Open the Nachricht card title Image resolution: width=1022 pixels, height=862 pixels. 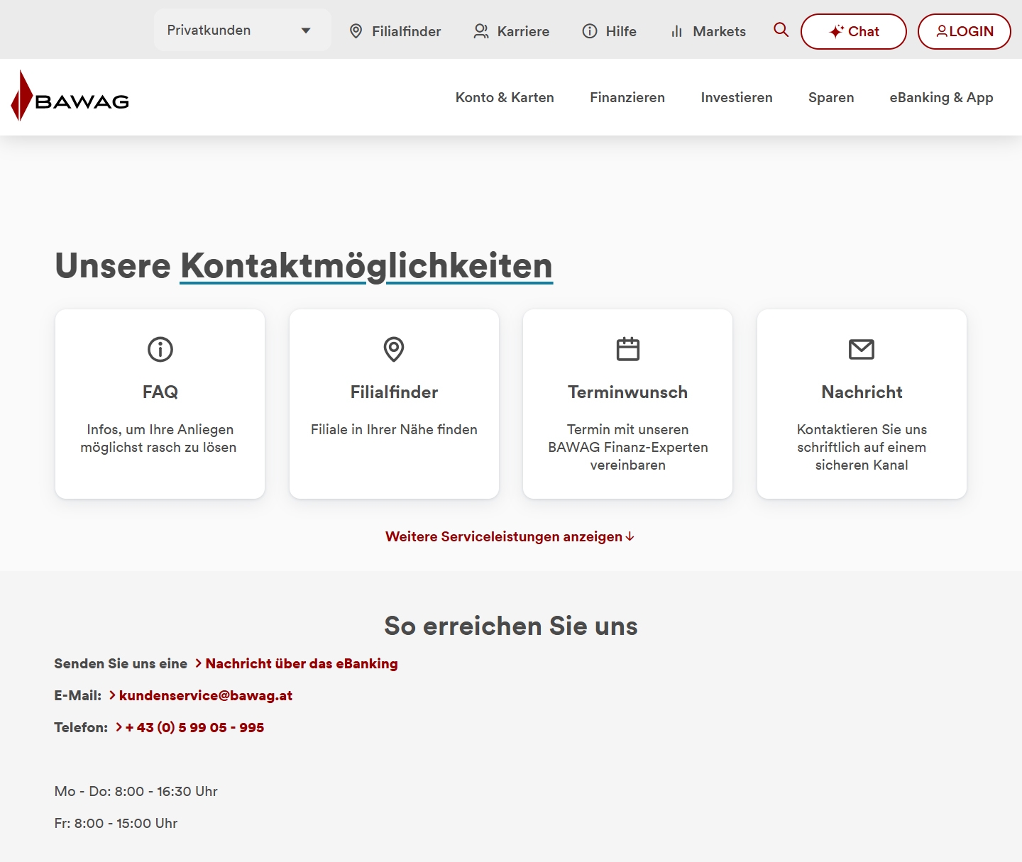pos(862,392)
